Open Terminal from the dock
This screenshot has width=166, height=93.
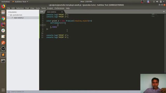click(x=3, y=61)
